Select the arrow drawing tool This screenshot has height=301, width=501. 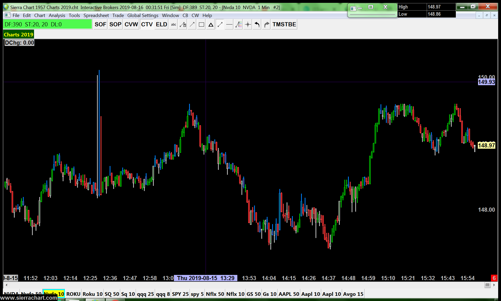192,25
